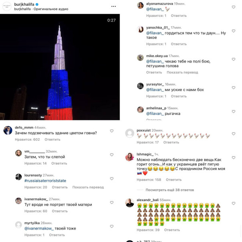Open the #russiaisaterroriststate hashtag
Image resolution: width=242 pixels, height=242 pixels.
click(x=45, y=181)
